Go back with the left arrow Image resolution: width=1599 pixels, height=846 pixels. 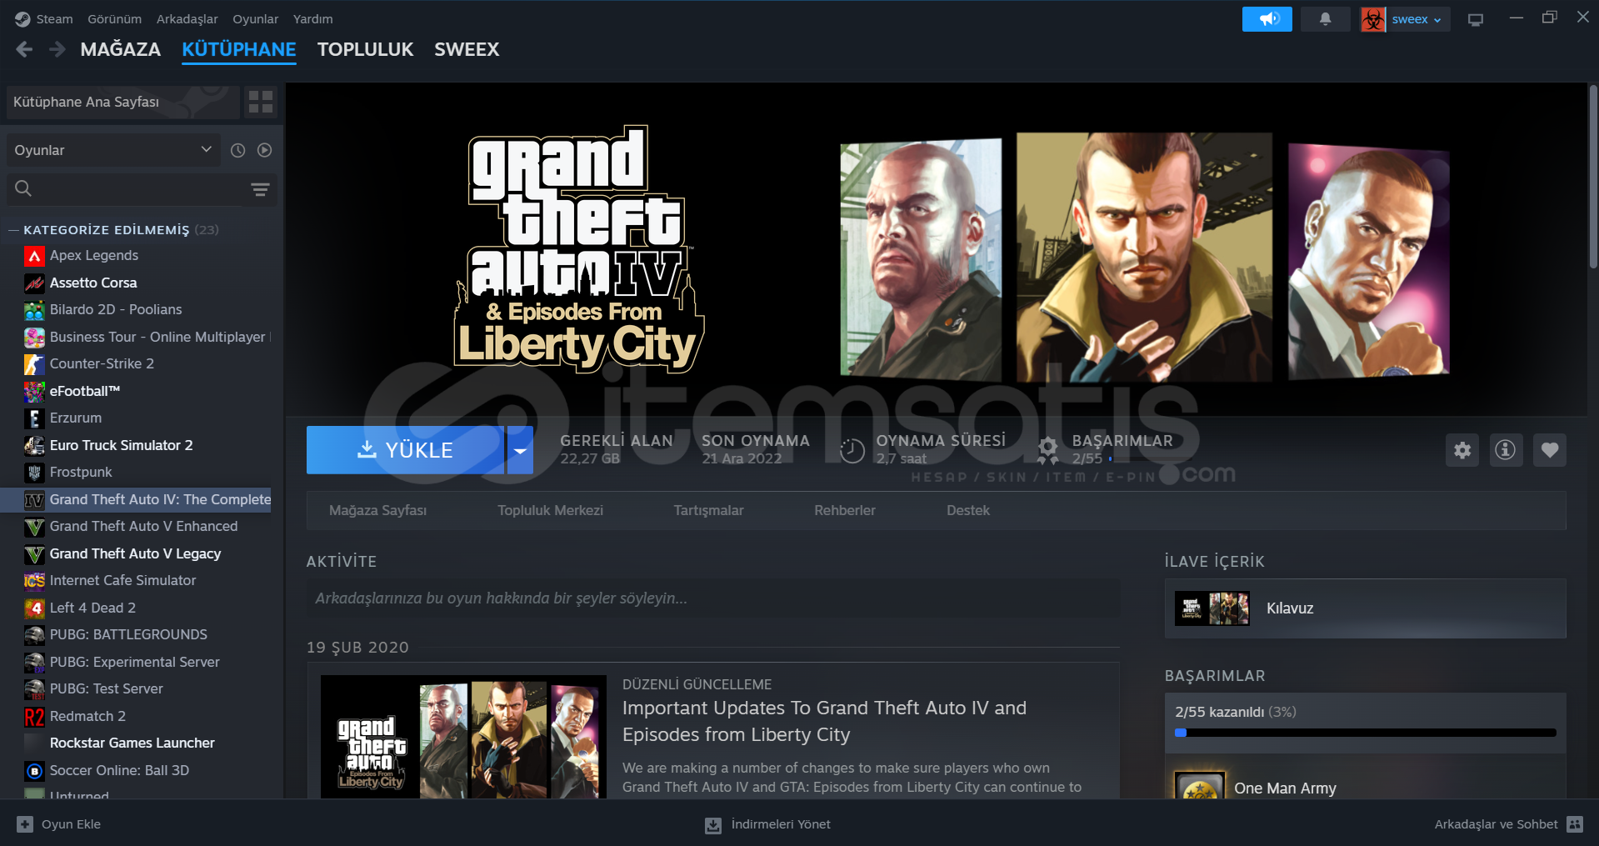tap(24, 50)
